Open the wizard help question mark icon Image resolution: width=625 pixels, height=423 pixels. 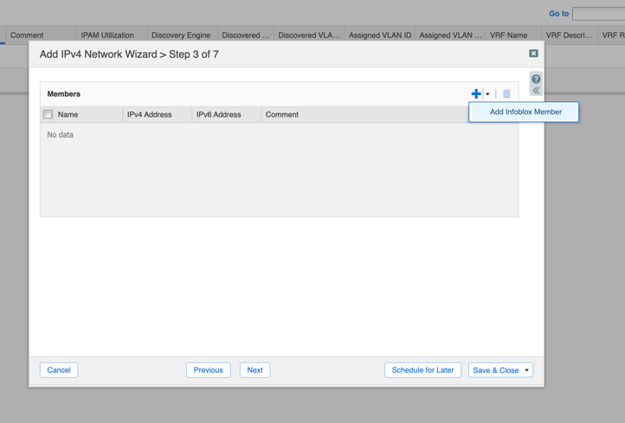[x=536, y=79]
